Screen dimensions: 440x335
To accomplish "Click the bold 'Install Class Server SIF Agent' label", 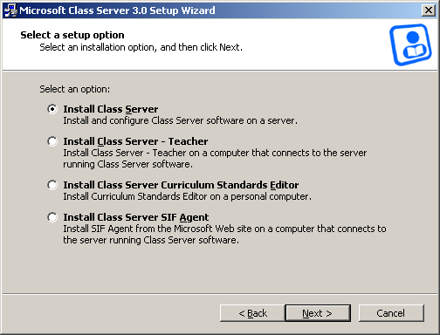I will [136, 217].
